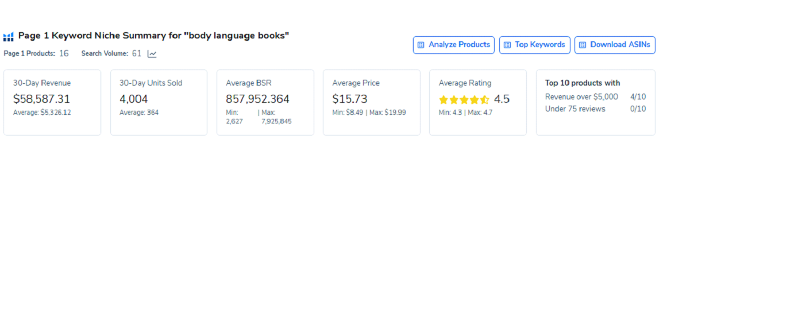Open the search volume trend chart icon
Screen dimensions: 802x329
point(152,54)
